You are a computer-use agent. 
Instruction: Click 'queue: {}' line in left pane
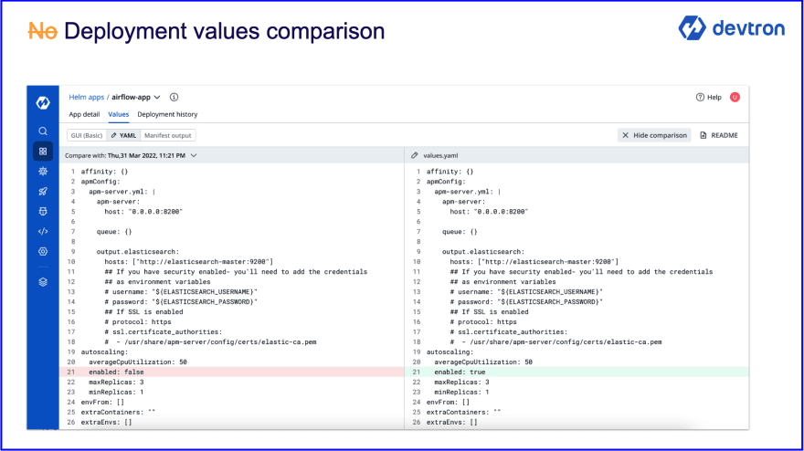click(114, 232)
